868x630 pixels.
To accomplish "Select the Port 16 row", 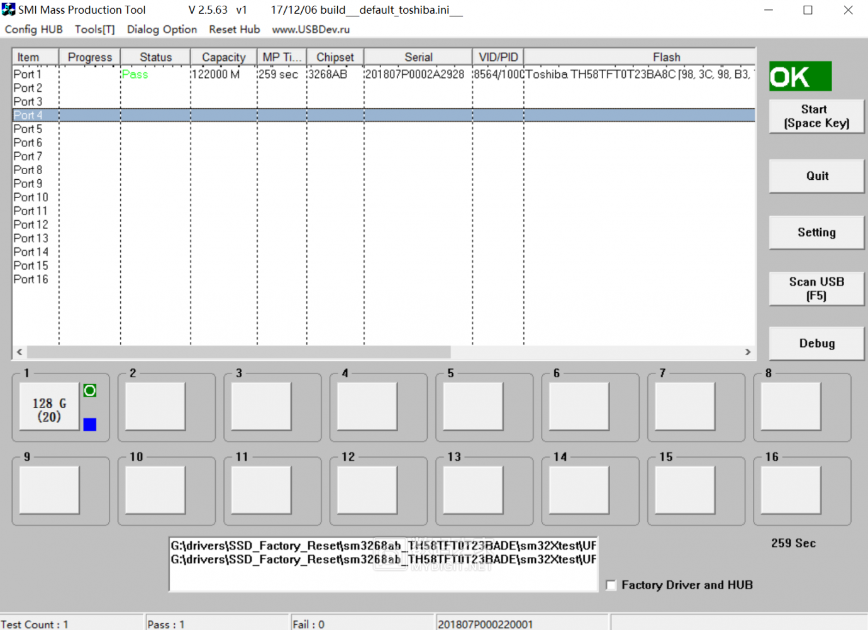I will [384, 279].
